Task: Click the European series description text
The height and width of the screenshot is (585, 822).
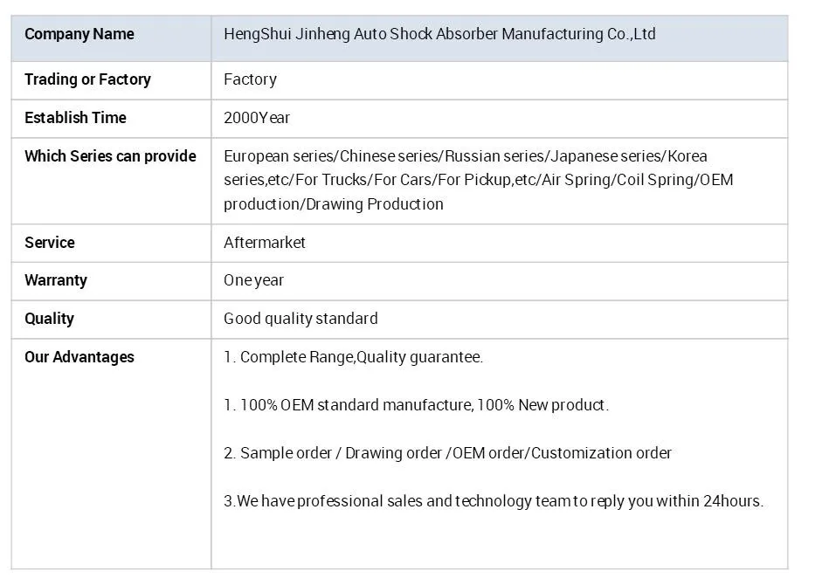Action: (x=466, y=156)
